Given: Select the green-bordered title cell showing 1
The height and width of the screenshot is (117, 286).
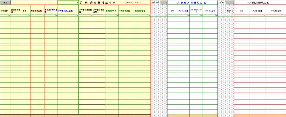Looking at the screenshot, I should (68, 3).
